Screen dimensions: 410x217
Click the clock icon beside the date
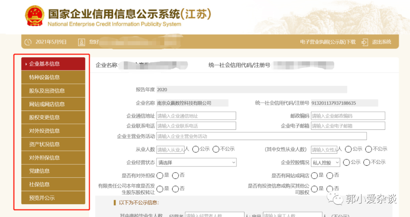click(28, 42)
